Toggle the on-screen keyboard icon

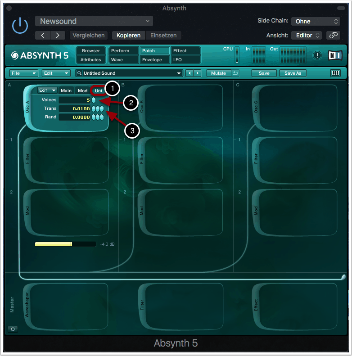click(335, 73)
